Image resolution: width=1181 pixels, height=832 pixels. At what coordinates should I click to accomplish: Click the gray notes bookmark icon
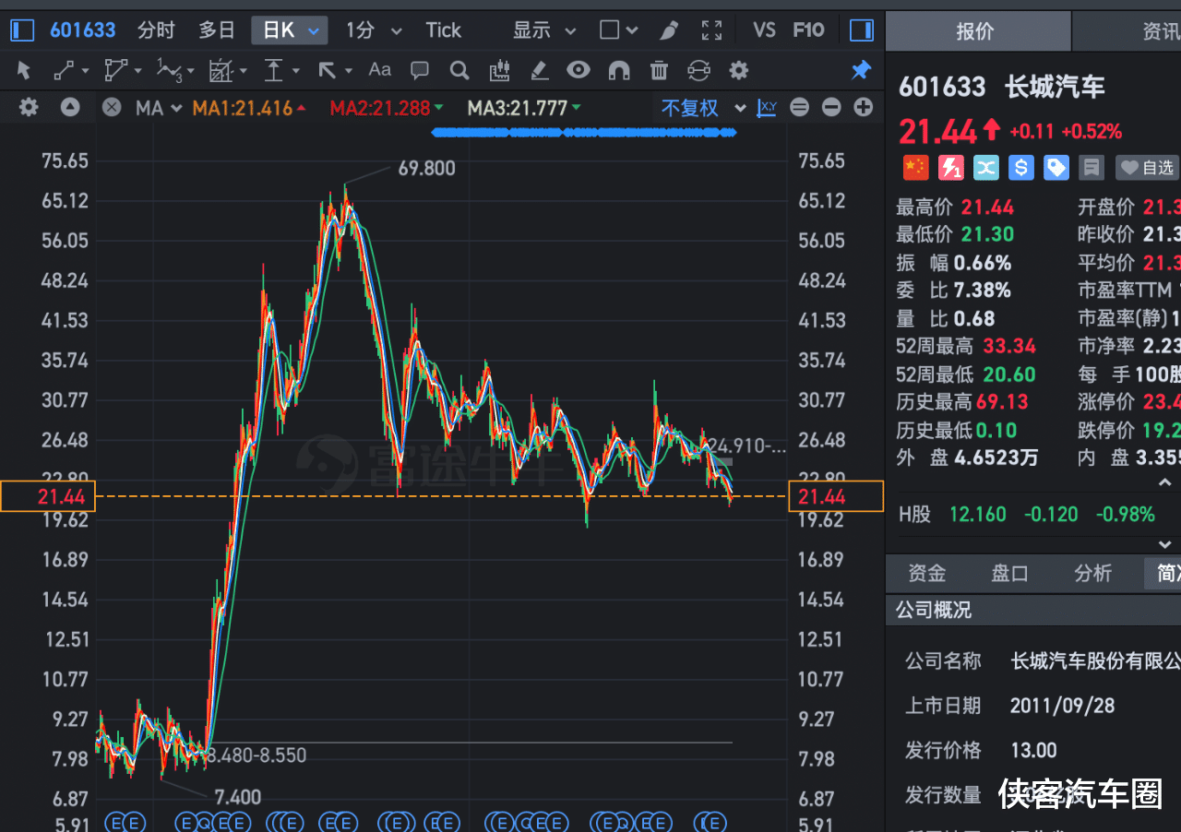coord(1092,167)
